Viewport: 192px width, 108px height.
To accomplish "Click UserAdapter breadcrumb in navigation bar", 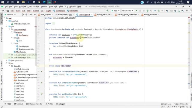I will pos(59,11).
